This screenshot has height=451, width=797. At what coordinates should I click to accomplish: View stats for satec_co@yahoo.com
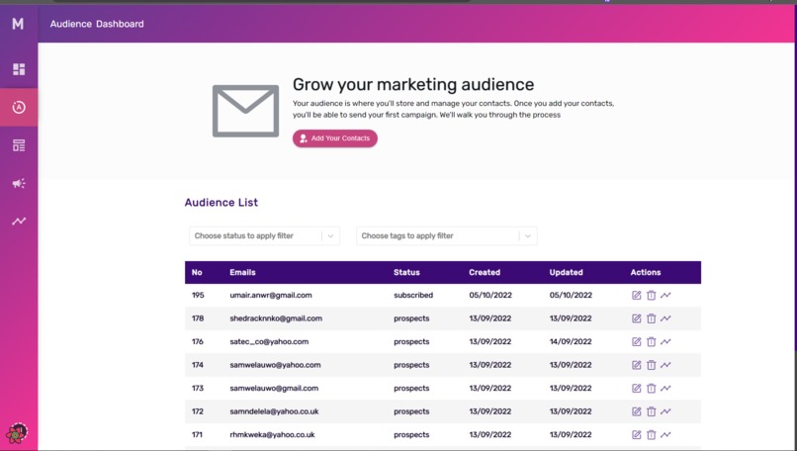[665, 341]
